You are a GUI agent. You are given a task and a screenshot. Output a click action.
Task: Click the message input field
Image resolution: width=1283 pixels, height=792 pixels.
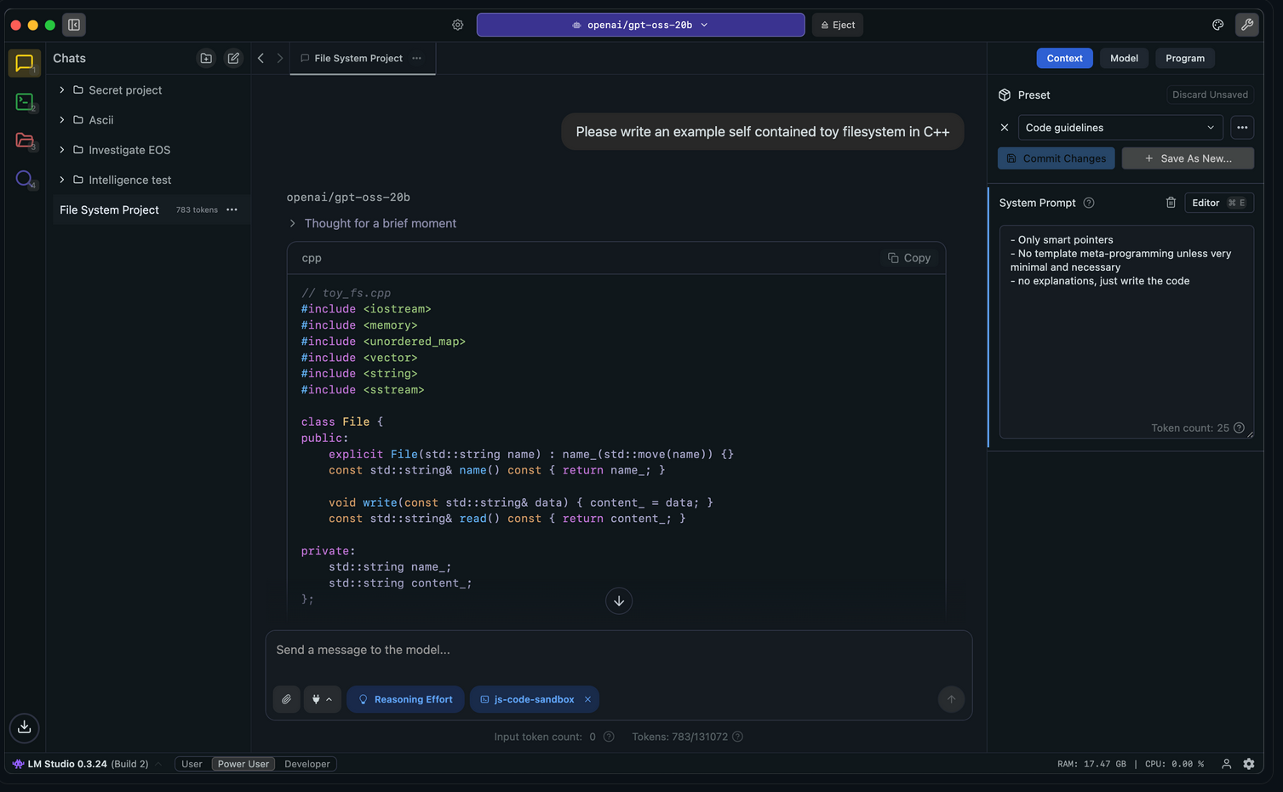618,650
